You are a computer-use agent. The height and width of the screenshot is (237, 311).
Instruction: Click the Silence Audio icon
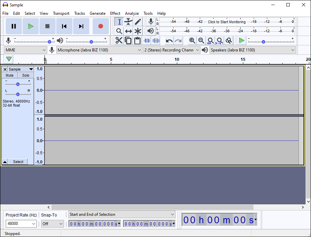coord(156,41)
